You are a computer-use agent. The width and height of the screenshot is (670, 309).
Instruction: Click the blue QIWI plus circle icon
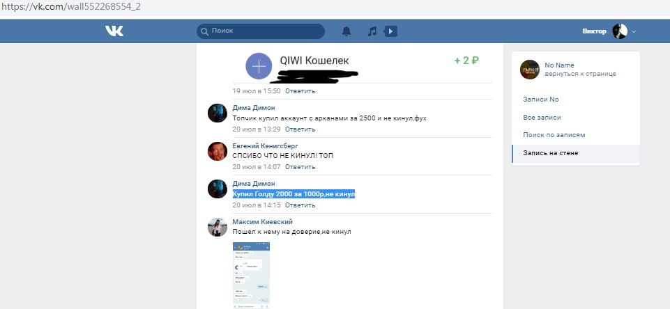[x=259, y=66]
